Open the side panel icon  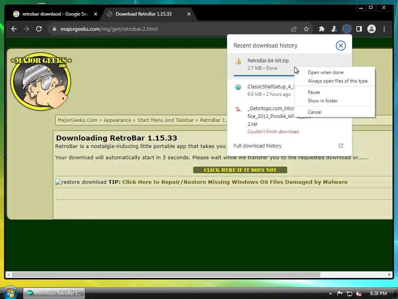pyautogui.click(x=359, y=29)
